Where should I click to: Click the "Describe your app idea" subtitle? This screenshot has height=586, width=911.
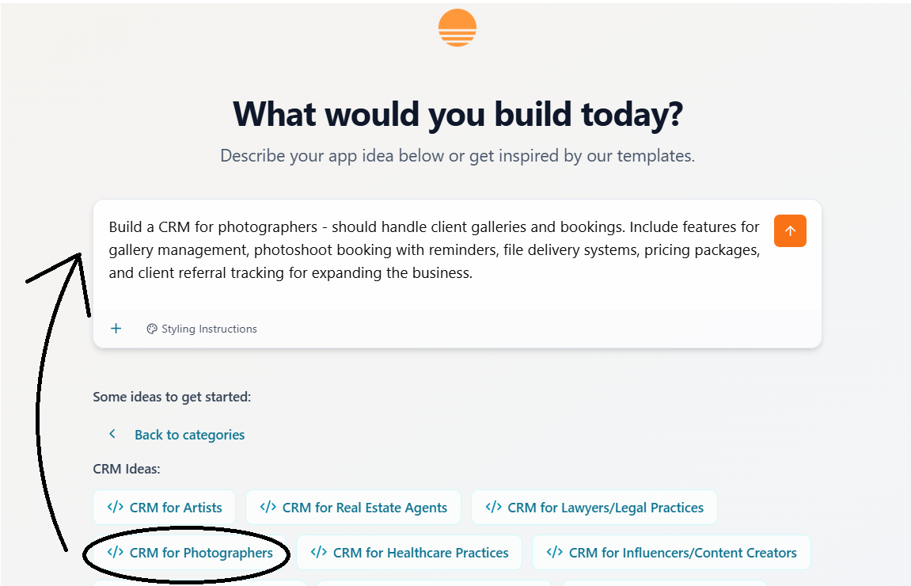tap(457, 156)
